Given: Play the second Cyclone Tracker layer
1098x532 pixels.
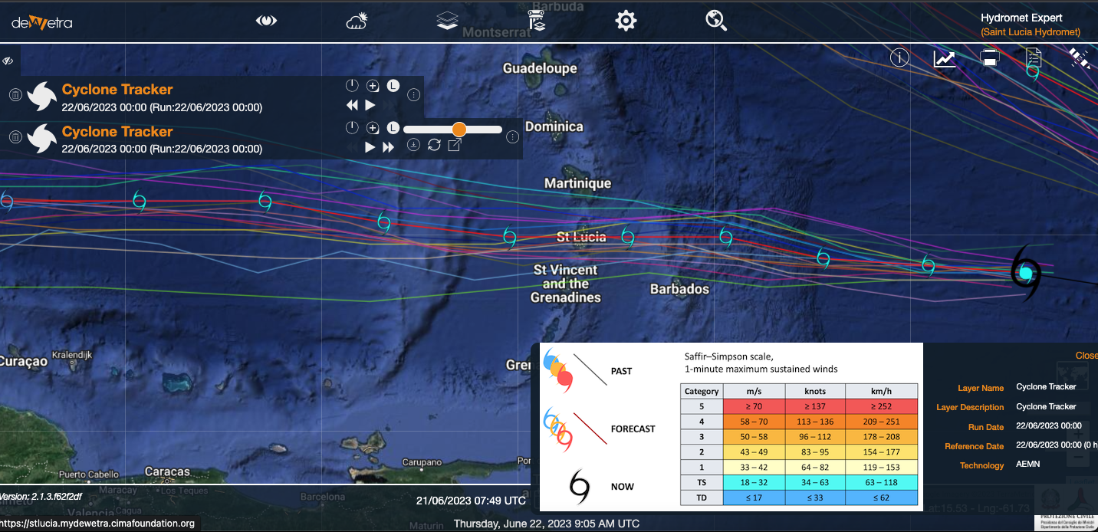Looking at the screenshot, I should [x=370, y=147].
